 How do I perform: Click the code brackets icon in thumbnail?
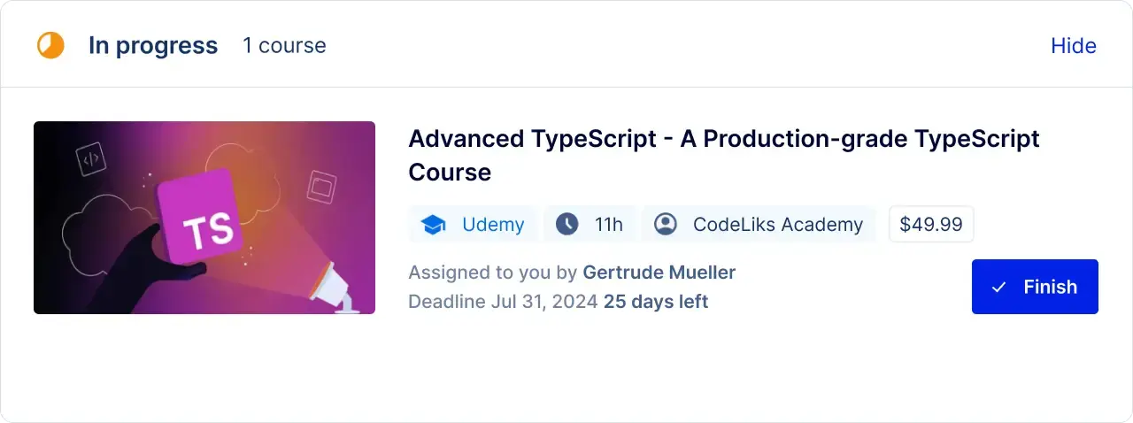click(x=90, y=160)
